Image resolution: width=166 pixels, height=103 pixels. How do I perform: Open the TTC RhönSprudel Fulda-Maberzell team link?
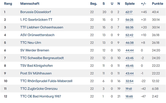46,81
